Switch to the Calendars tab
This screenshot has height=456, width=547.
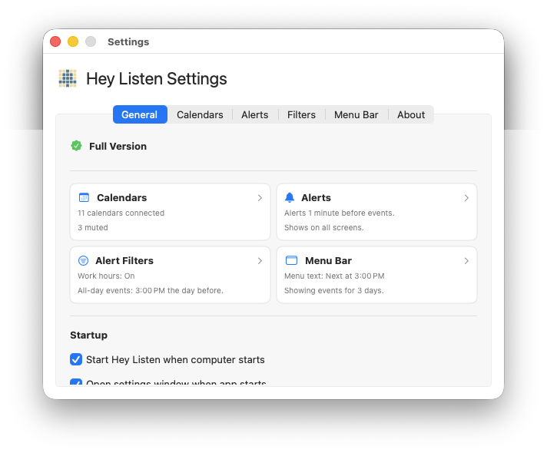pyautogui.click(x=200, y=114)
